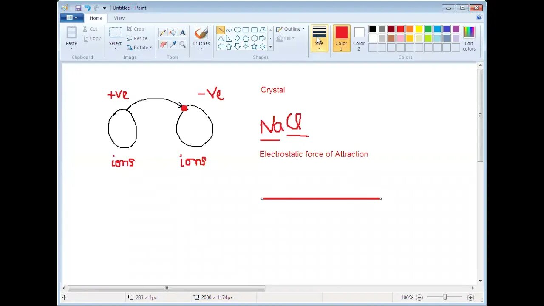Choose the Up arrow shape
The height and width of the screenshot is (306, 544).
coord(229,46)
